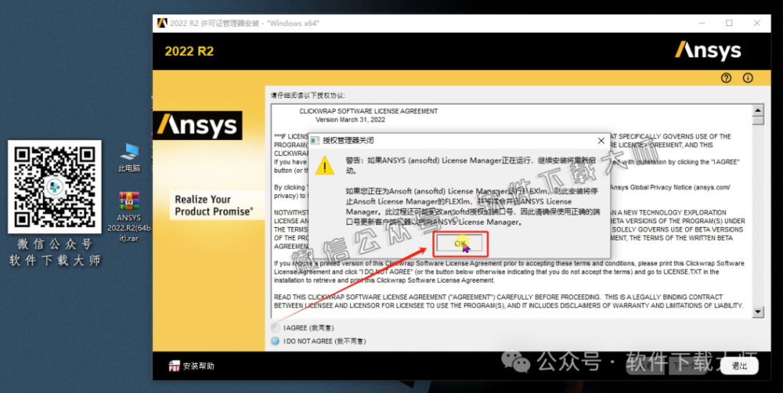Click the Ansys logo in the top-right header
Viewport: 783px width, 393px height.
click(x=707, y=51)
